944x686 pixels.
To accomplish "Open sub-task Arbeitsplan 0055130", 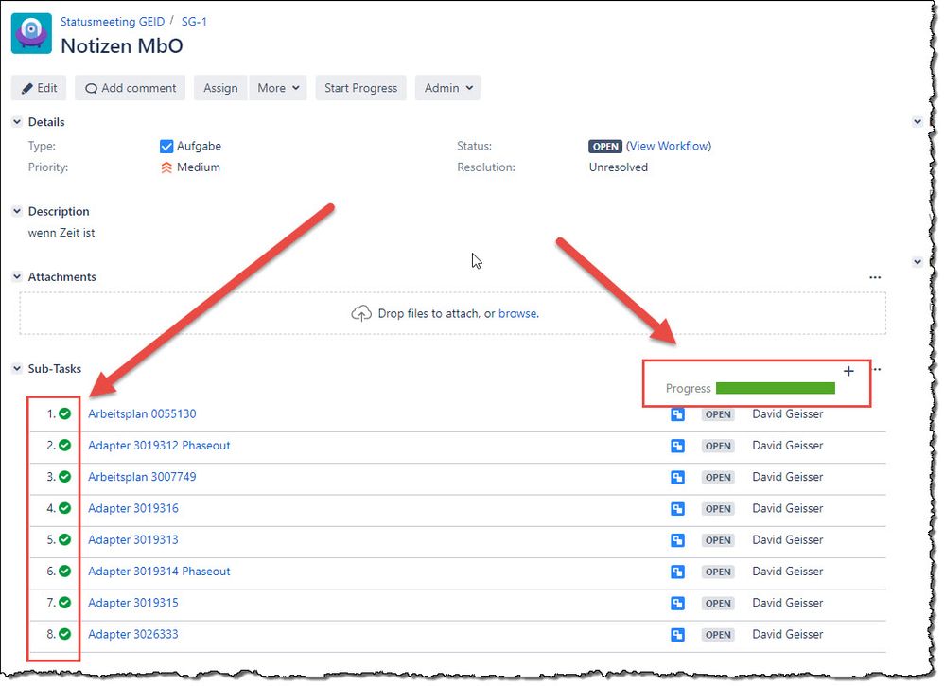I will pyautogui.click(x=142, y=413).
